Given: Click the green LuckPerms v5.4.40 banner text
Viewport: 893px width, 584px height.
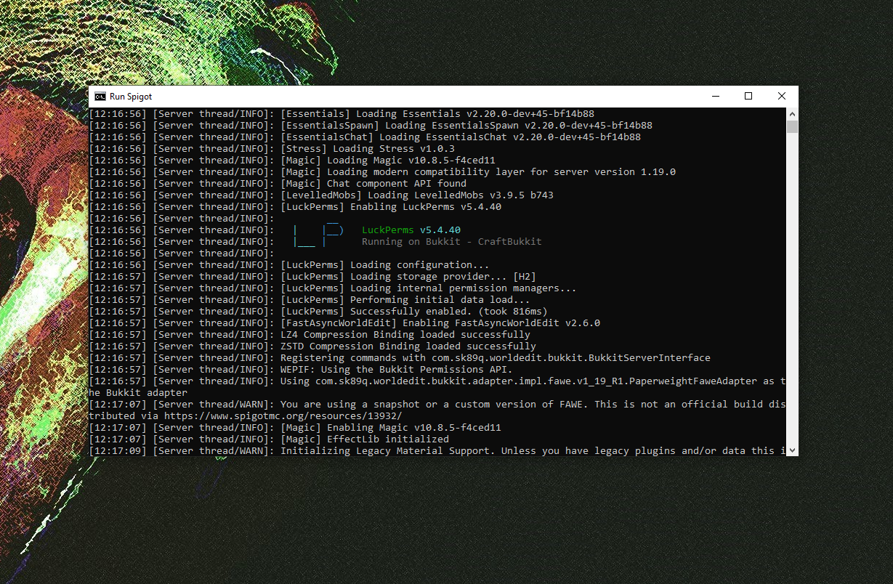Looking at the screenshot, I should pyautogui.click(x=411, y=230).
